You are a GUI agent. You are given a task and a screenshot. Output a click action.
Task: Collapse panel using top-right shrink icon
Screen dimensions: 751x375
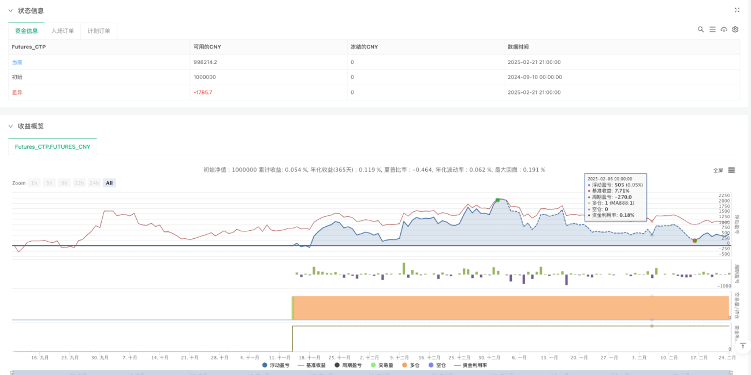pyautogui.click(x=737, y=10)
